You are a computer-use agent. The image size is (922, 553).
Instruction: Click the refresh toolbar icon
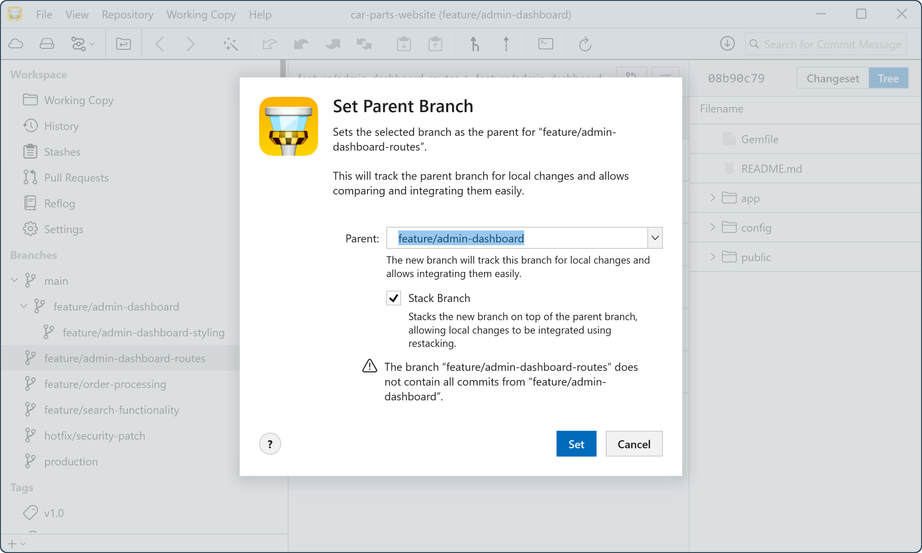click(x=585, y=44)
